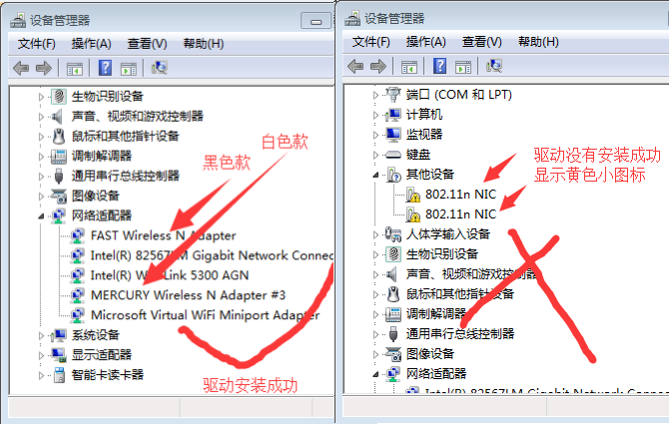669x424 pixels.
Task: Click the first 802.11n NIC warning icon
Action: pos(412,195)
